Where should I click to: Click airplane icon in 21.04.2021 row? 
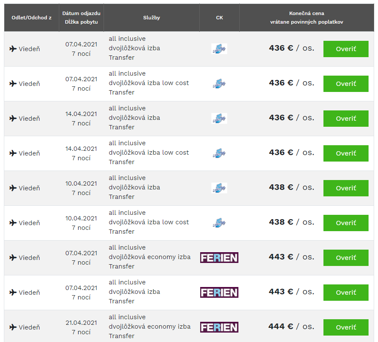13,327
